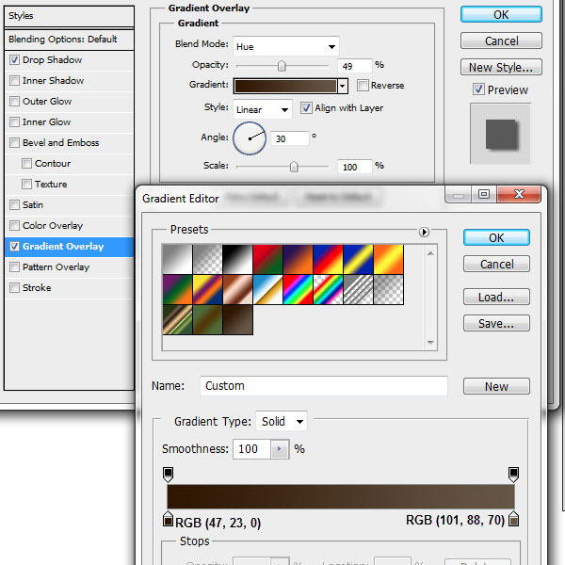Click OK in the Layer Style dialog
Image resolution: width=565 pixels, height=565 pixels.
tap(501, 14)
